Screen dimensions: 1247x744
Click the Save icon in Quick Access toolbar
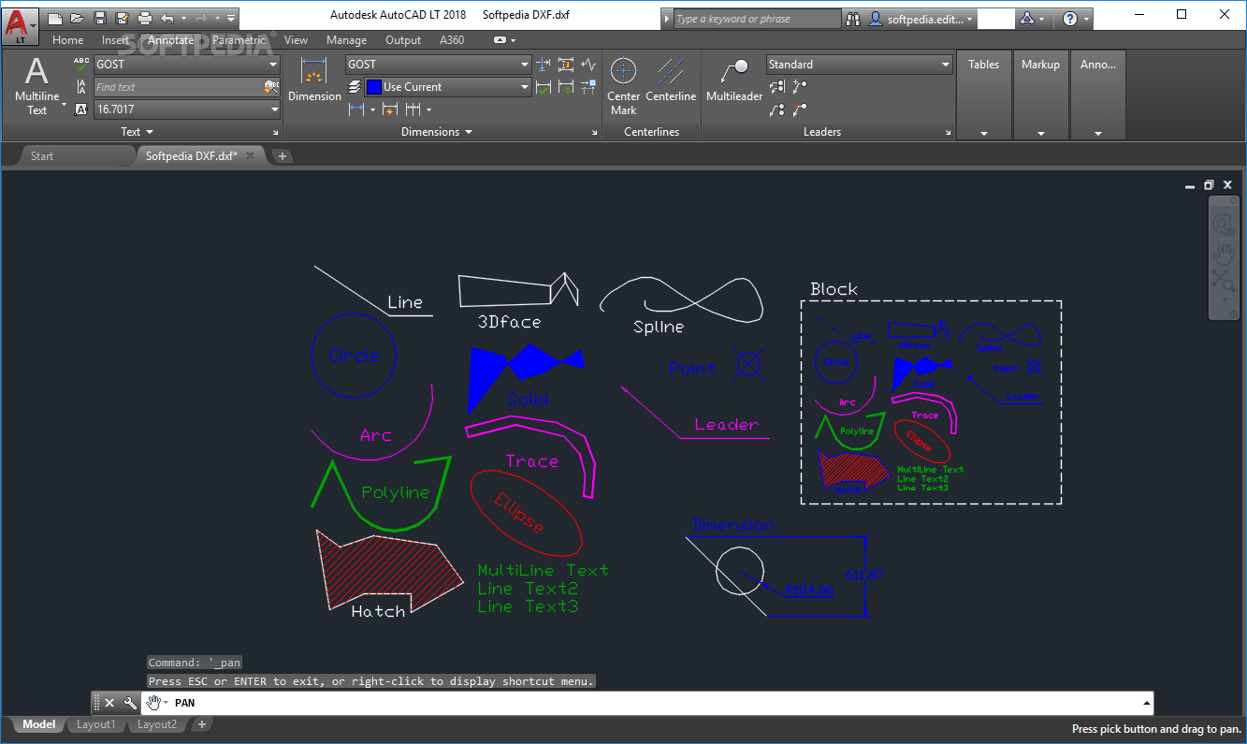99,16
